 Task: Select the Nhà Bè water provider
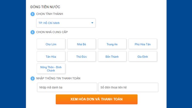[x=81, y=44]
